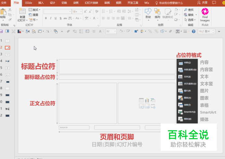
Task: Click the 16.2 厘米 size spinner
Action: [x=206, y=31]
